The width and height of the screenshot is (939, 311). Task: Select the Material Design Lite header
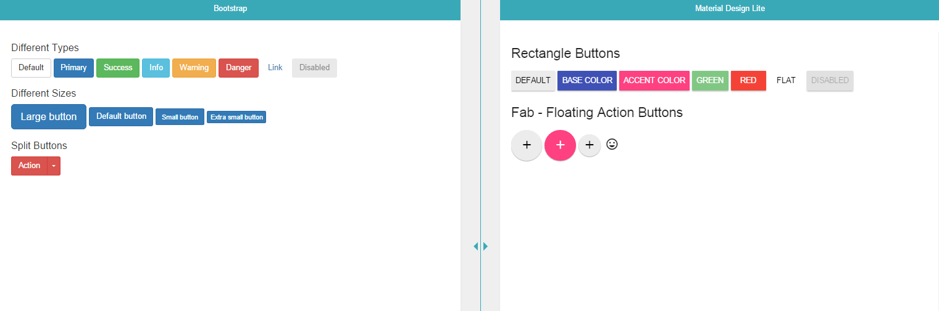click(730, 9)
